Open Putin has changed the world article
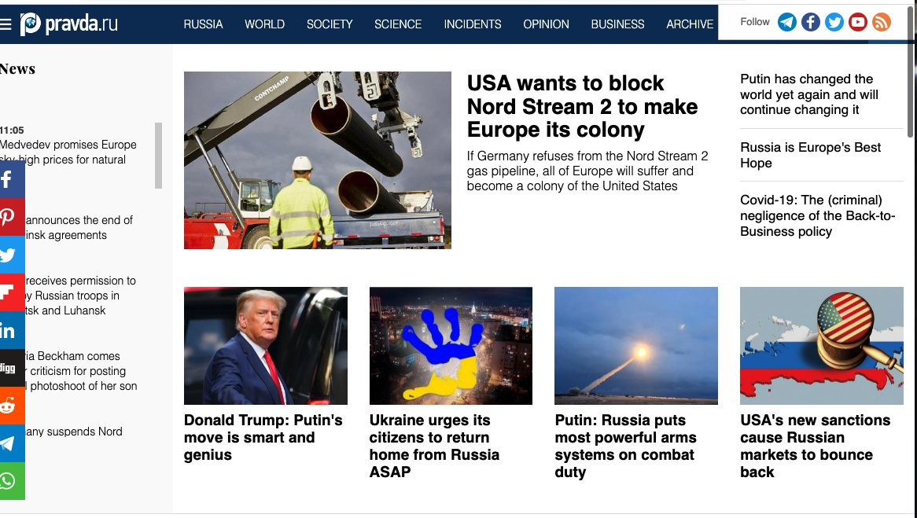917x518 pixels. [808, 94]
